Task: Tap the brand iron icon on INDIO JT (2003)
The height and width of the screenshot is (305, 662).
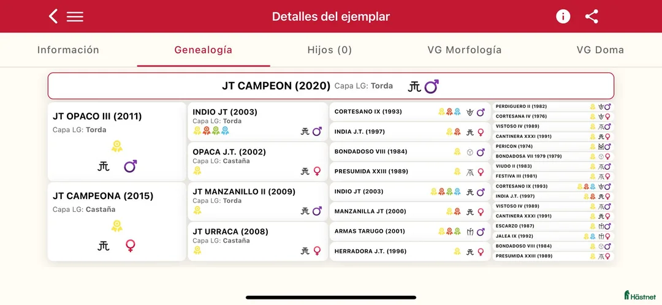Action: [x=305, y=131]
